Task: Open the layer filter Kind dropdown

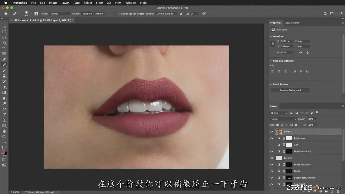Action: click(x=279, y=113)
